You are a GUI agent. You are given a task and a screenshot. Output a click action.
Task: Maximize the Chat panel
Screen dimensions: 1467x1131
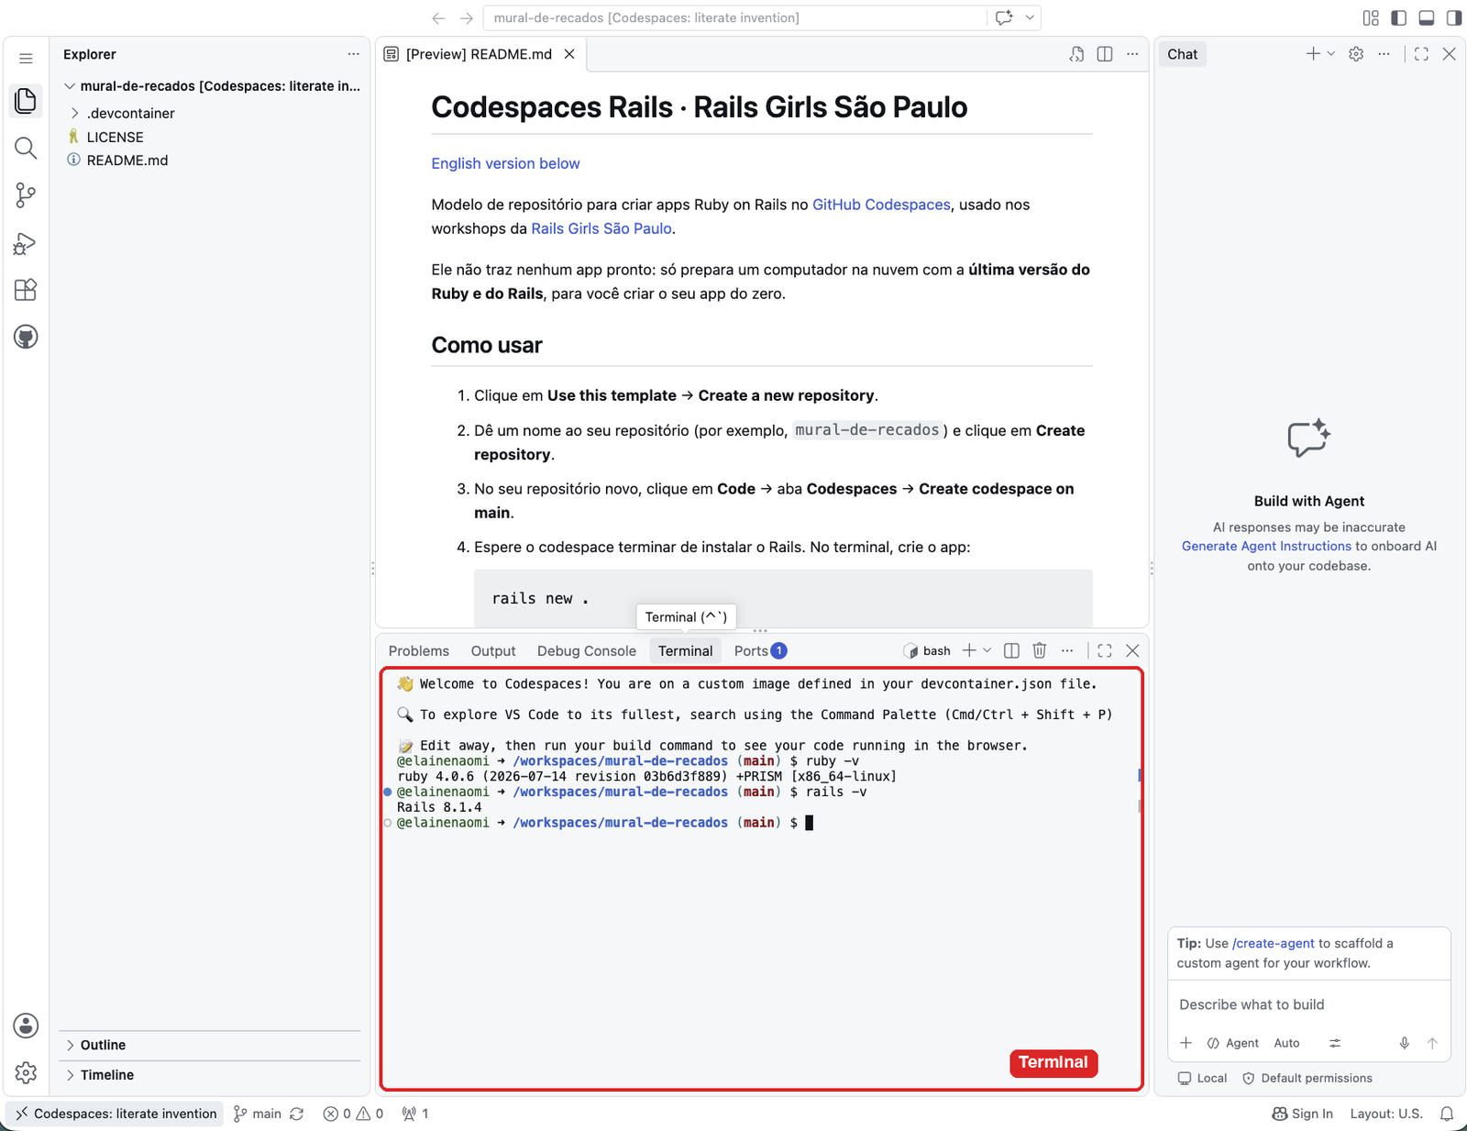point(1421,54)
